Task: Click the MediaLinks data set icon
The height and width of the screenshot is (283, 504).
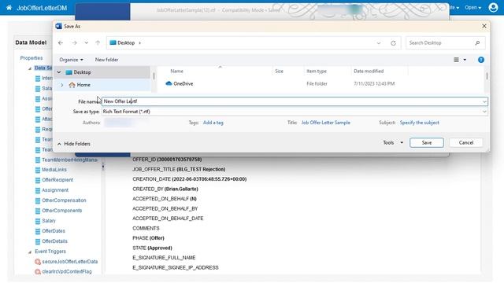Action: (x=38, y=170)
